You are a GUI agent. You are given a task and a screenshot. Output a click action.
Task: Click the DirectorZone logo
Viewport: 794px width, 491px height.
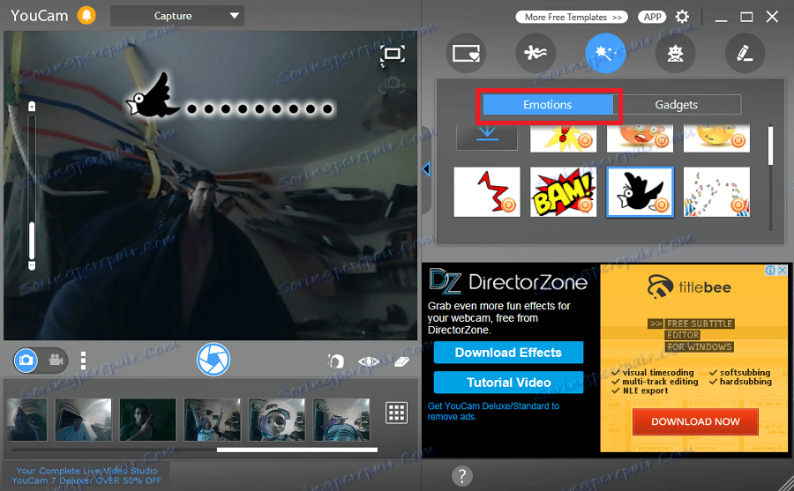[508, 281]
